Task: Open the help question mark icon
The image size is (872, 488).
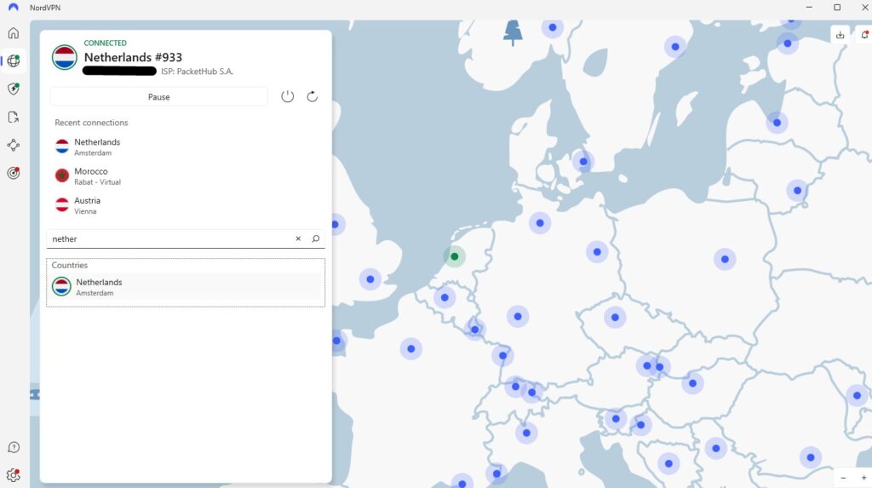Action: 14,447
